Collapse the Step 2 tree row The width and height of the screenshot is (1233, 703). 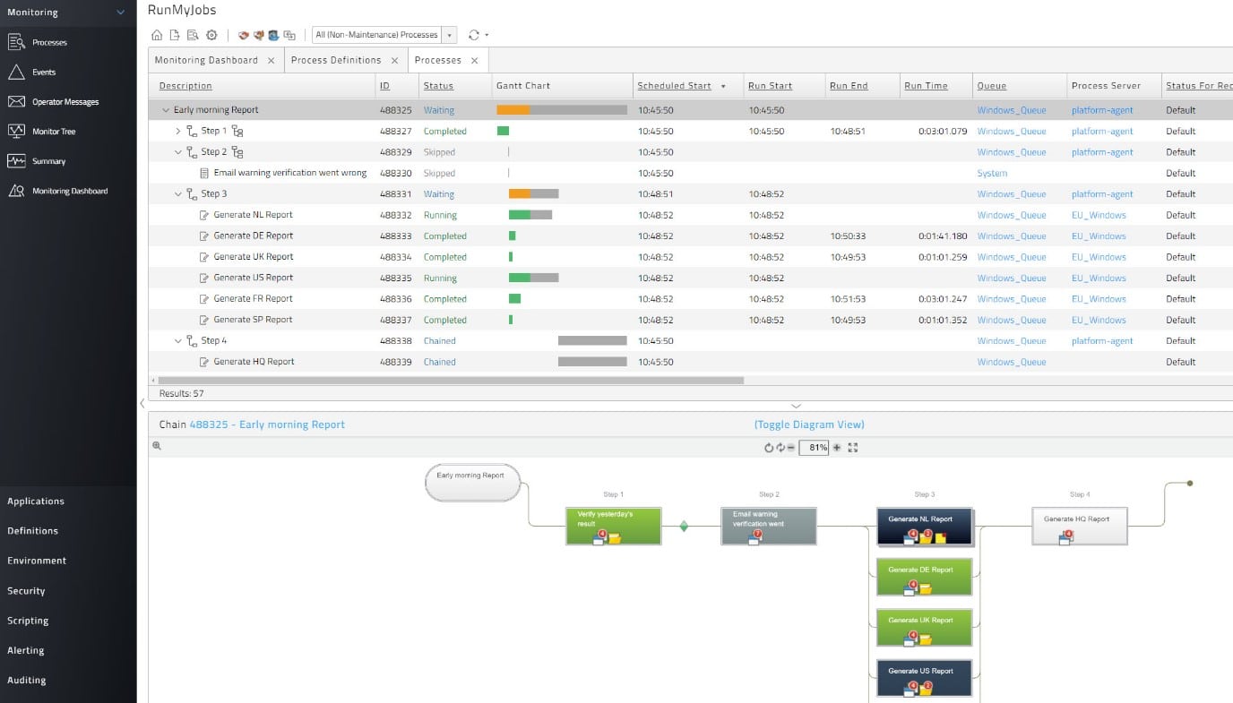click(178, 152)
